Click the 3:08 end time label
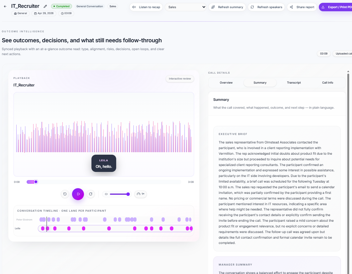 coord(191,182)
